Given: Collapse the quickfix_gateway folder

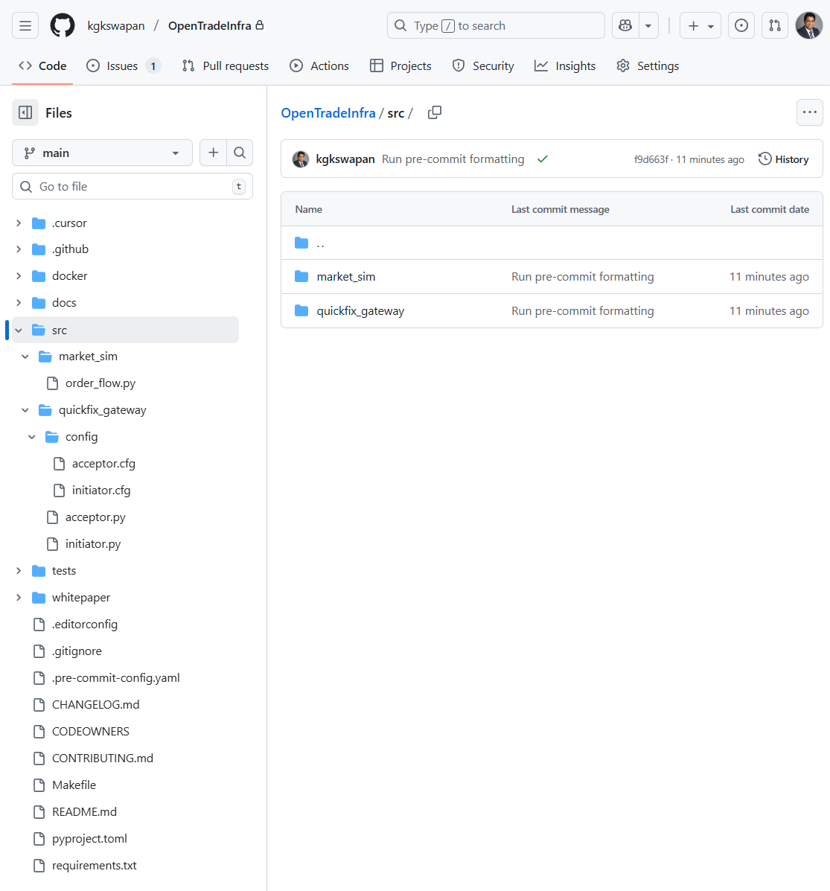Looking at the screenshot, I should tap(25, 409).
